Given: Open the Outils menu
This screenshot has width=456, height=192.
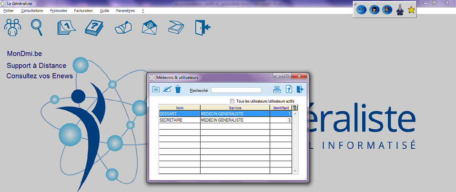Looking at the screenshot, I should pyautogui.click(x=104, y=11).
